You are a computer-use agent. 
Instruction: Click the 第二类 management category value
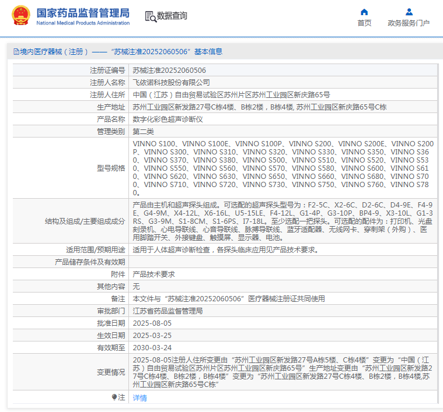tap(144, 131)
